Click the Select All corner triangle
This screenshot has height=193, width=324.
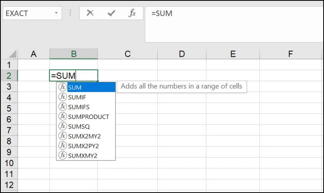(x=13, y=54)
